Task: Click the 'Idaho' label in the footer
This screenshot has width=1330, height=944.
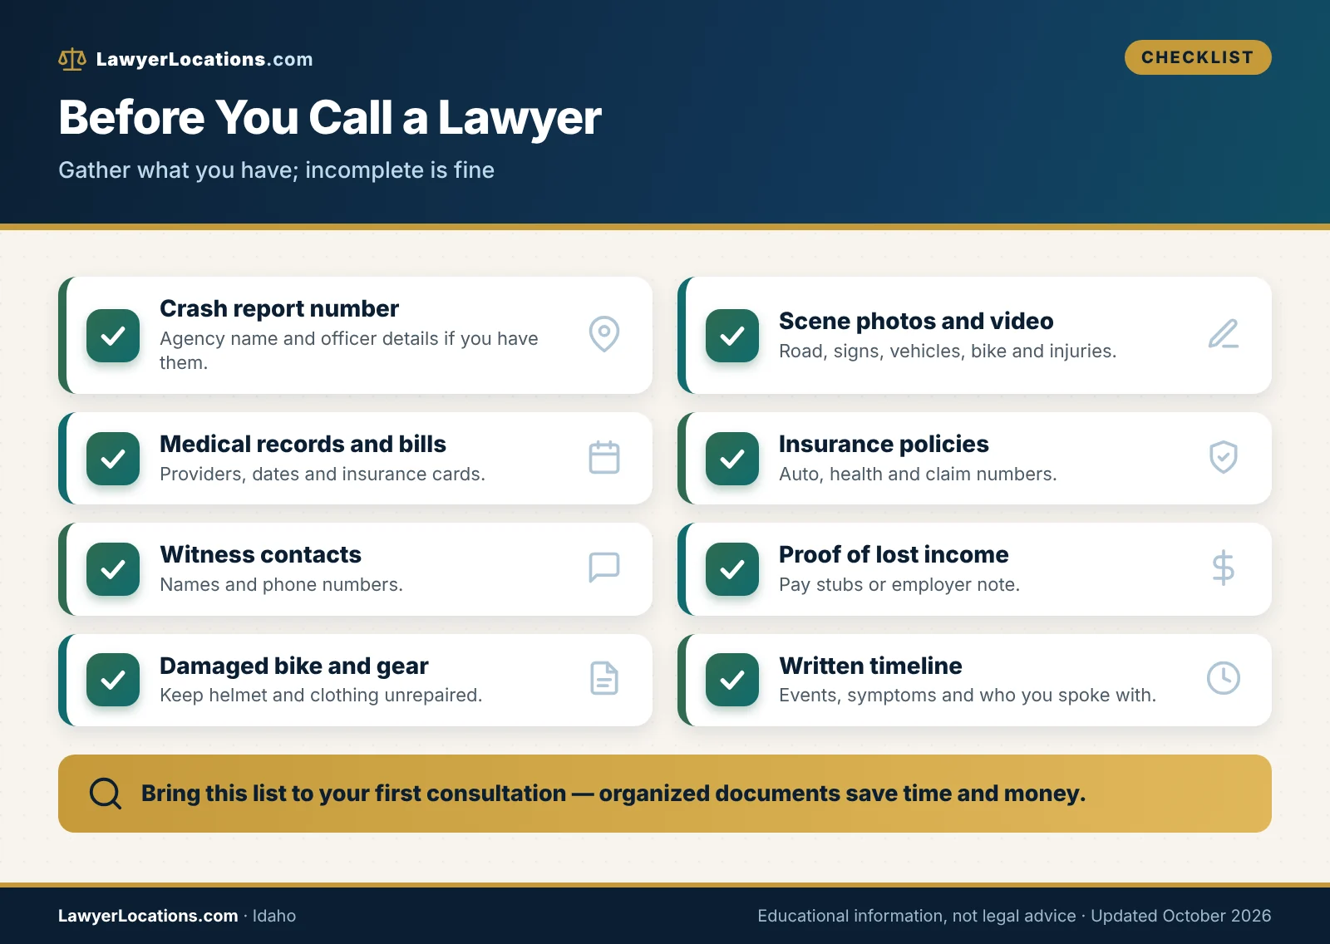Action: 274,916
